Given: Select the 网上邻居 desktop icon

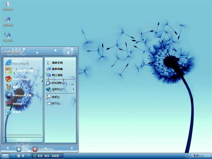Looking at the screenshot, I should (x=7, y=36).
